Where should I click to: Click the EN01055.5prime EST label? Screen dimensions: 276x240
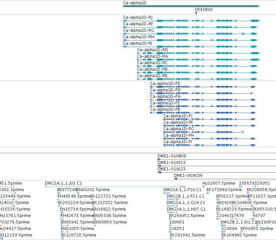(x=78, y=229)
